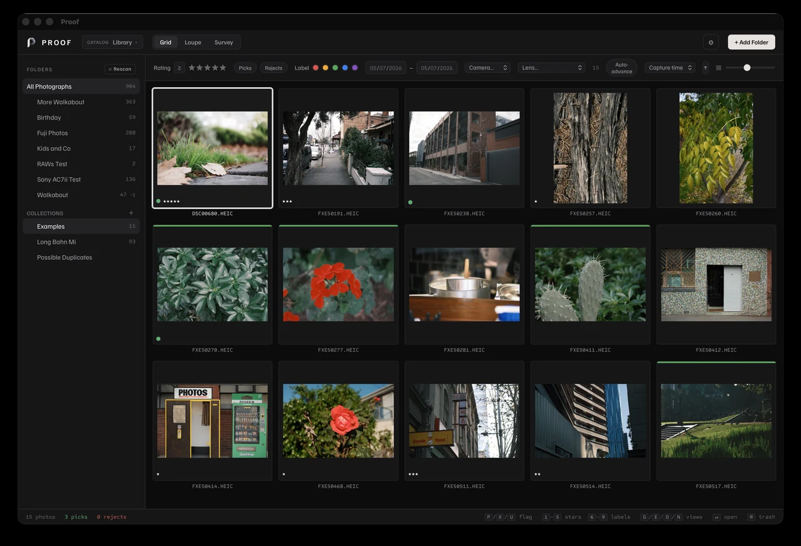The image size is (801, 546).
Task: Click the Add Folder button
Action: pos(752,42)
